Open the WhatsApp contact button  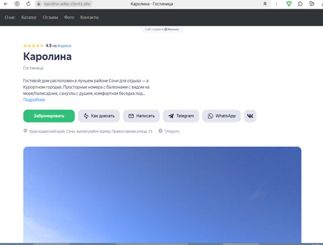point(221,116)
